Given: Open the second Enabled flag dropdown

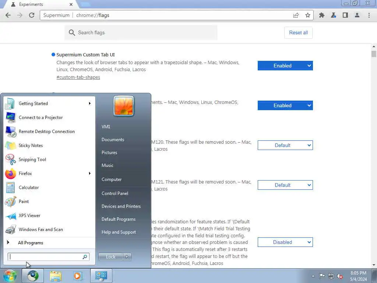Looking at the screenshot, I should (285, 105).
